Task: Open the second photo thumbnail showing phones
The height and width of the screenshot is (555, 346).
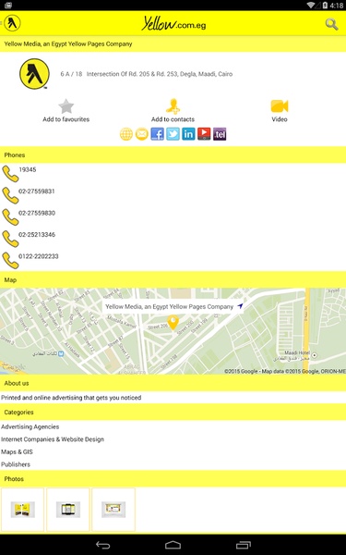Action: [67, 510]
